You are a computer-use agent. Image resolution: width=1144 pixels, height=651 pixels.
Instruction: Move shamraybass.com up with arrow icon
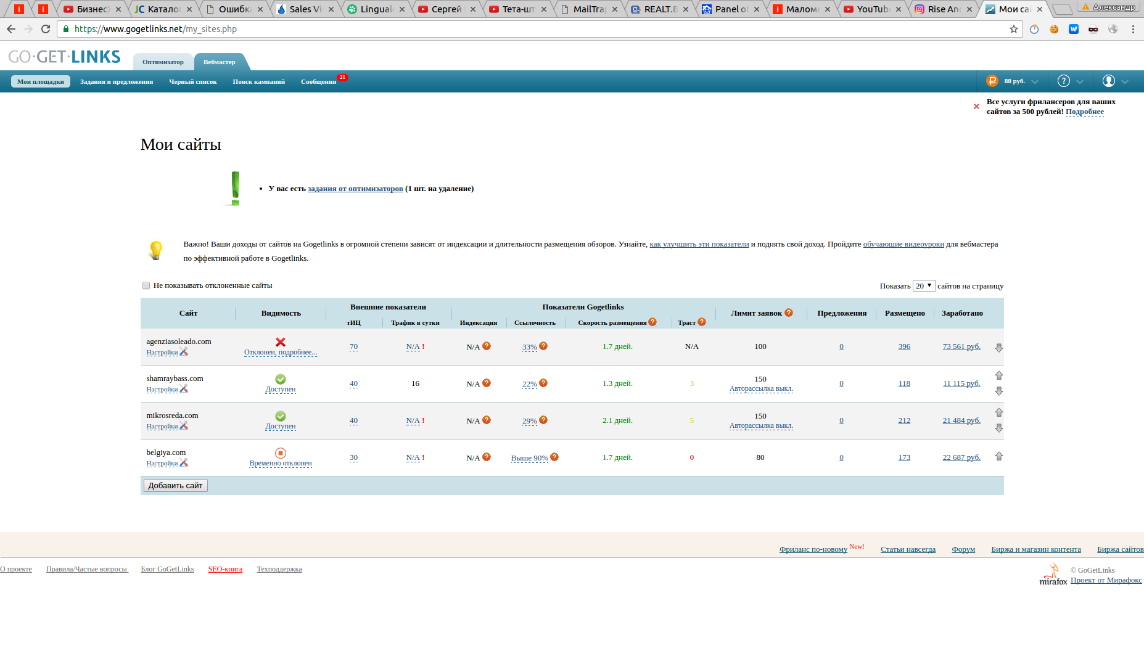pos(999,375)
